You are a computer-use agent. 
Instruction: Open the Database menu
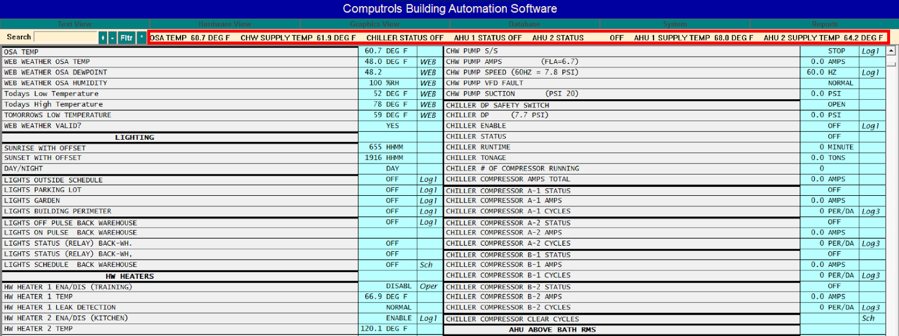pyautogui.click(x=524, y=24)
